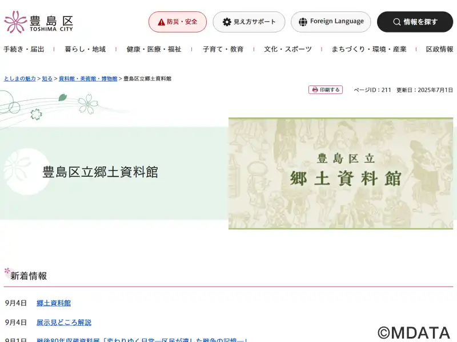Open the 文化・スポーツ menu
The image size is (457, 342).
point(288,49)
